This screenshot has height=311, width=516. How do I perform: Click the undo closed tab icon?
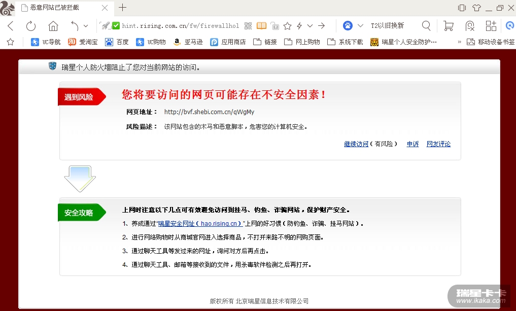pyautogui.click(x=75, y=26)
